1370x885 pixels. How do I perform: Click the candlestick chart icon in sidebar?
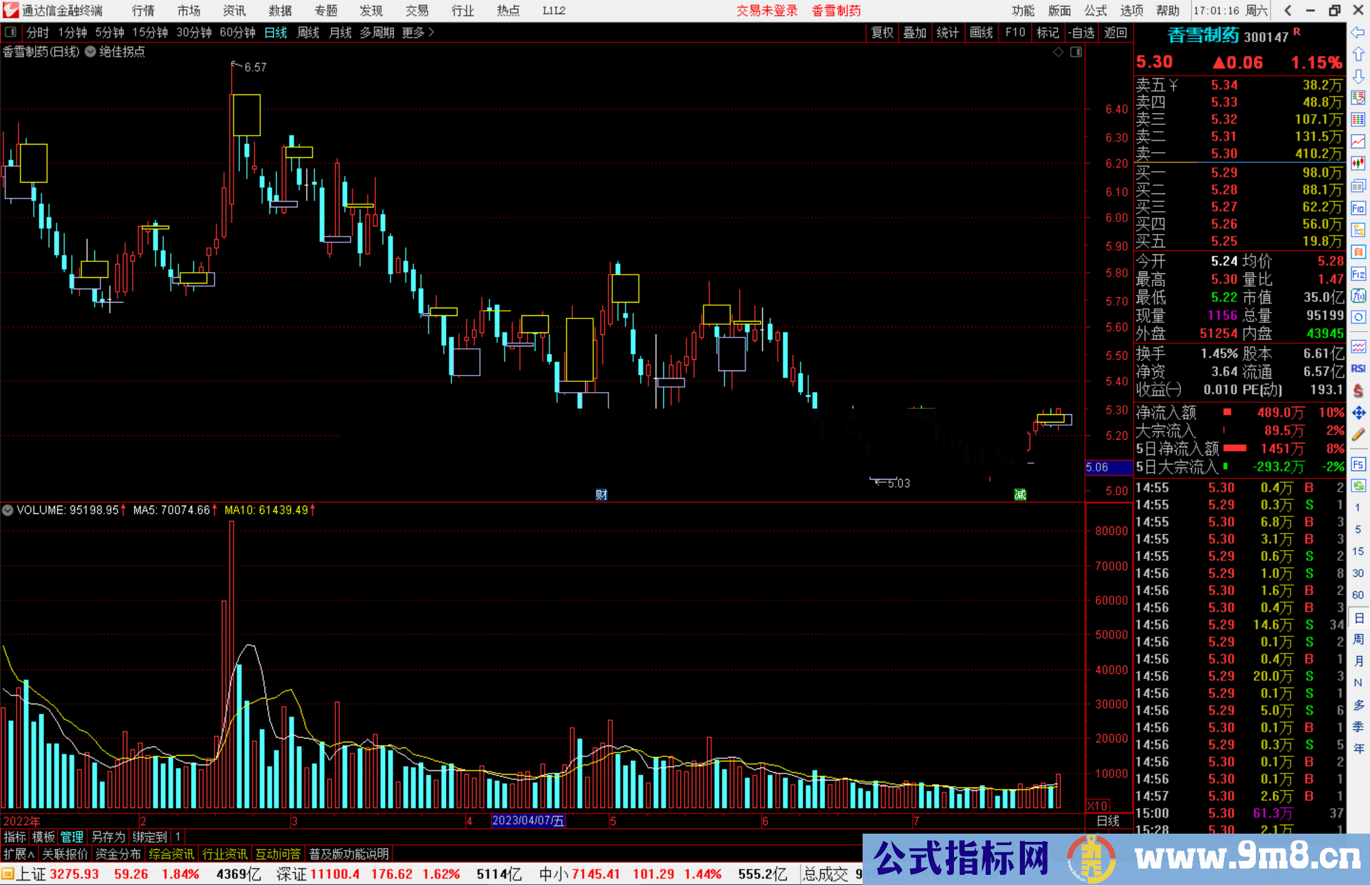click(x=1358, y=163)
